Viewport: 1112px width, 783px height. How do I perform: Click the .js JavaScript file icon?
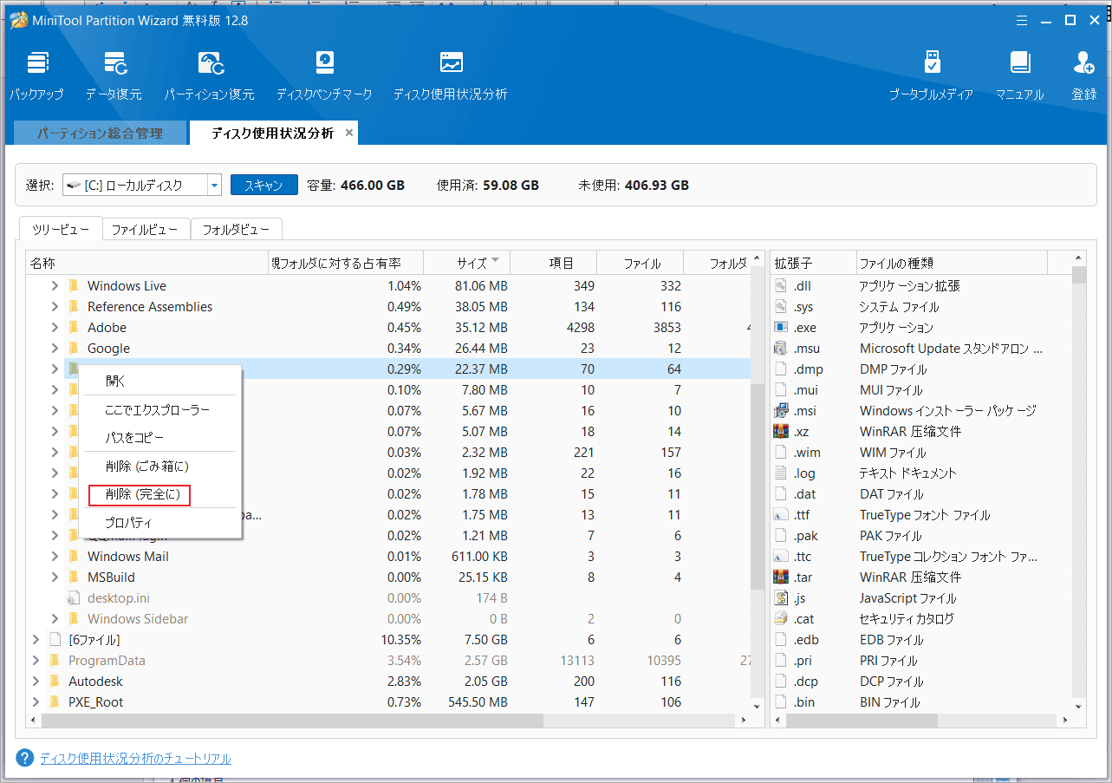point(781,598)
